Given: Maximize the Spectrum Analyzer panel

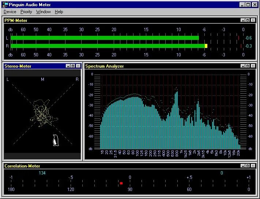Looking at the screenshot, I should pos(248,66).
